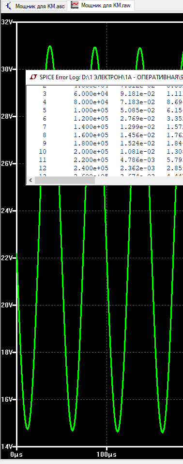Click the left arrow of the log scrollbar
Viewport: 183px width, 464px height.
tap(30, 180)
